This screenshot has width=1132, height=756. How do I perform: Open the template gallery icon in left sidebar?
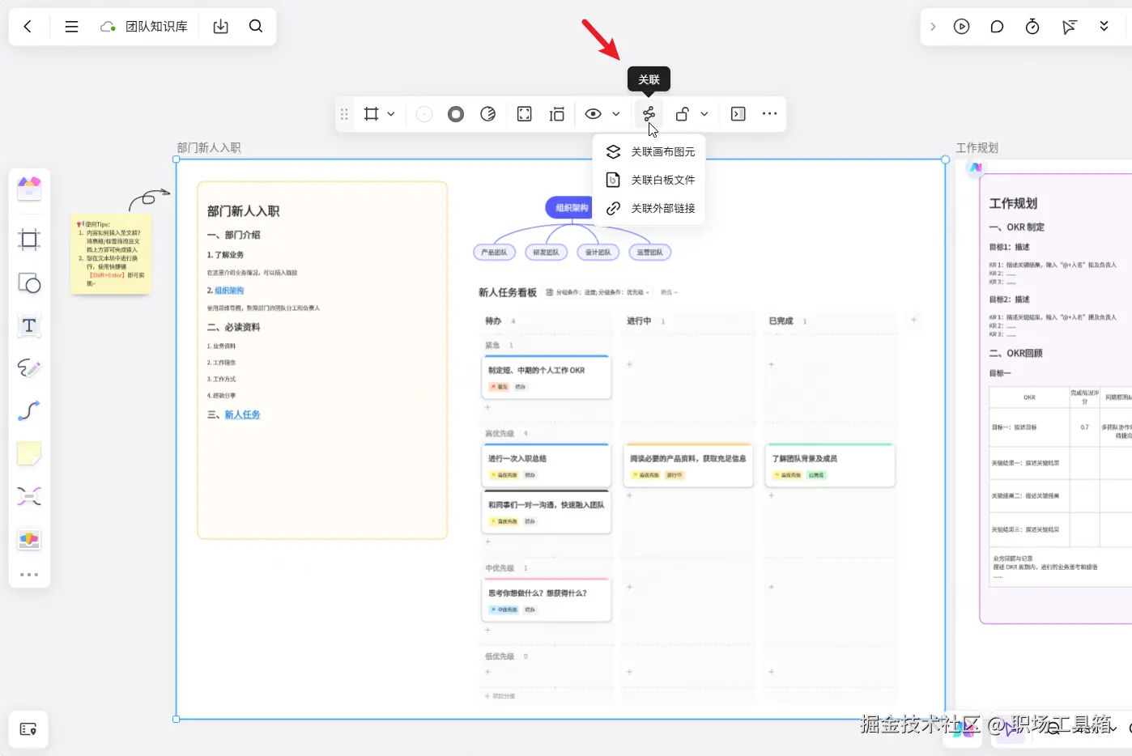29,189
